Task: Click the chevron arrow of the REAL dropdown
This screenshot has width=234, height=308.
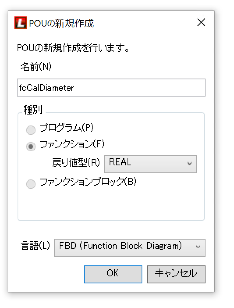Action: pos(190,164)
